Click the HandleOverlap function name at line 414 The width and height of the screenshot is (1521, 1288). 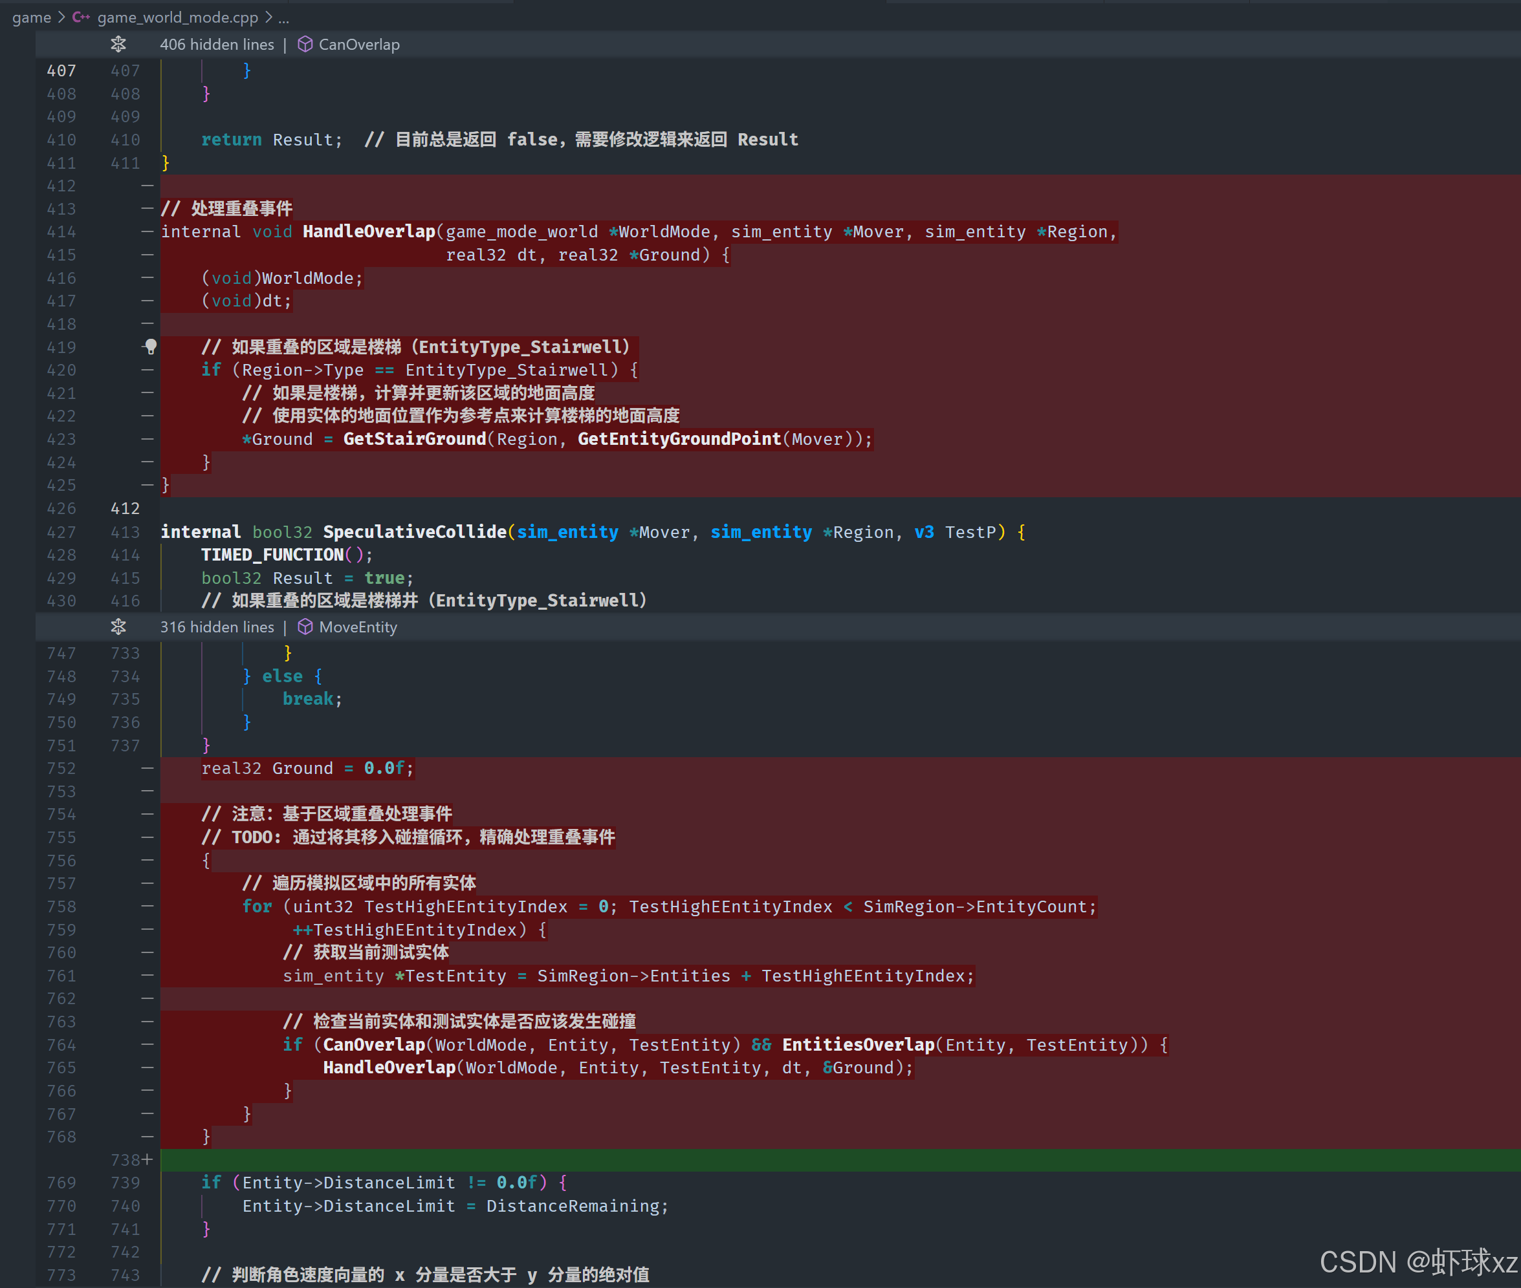369,231
